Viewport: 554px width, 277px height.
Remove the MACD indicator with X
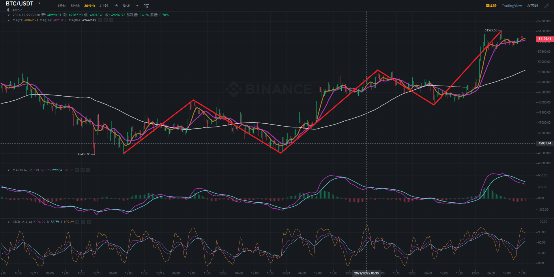coord(88,170)
